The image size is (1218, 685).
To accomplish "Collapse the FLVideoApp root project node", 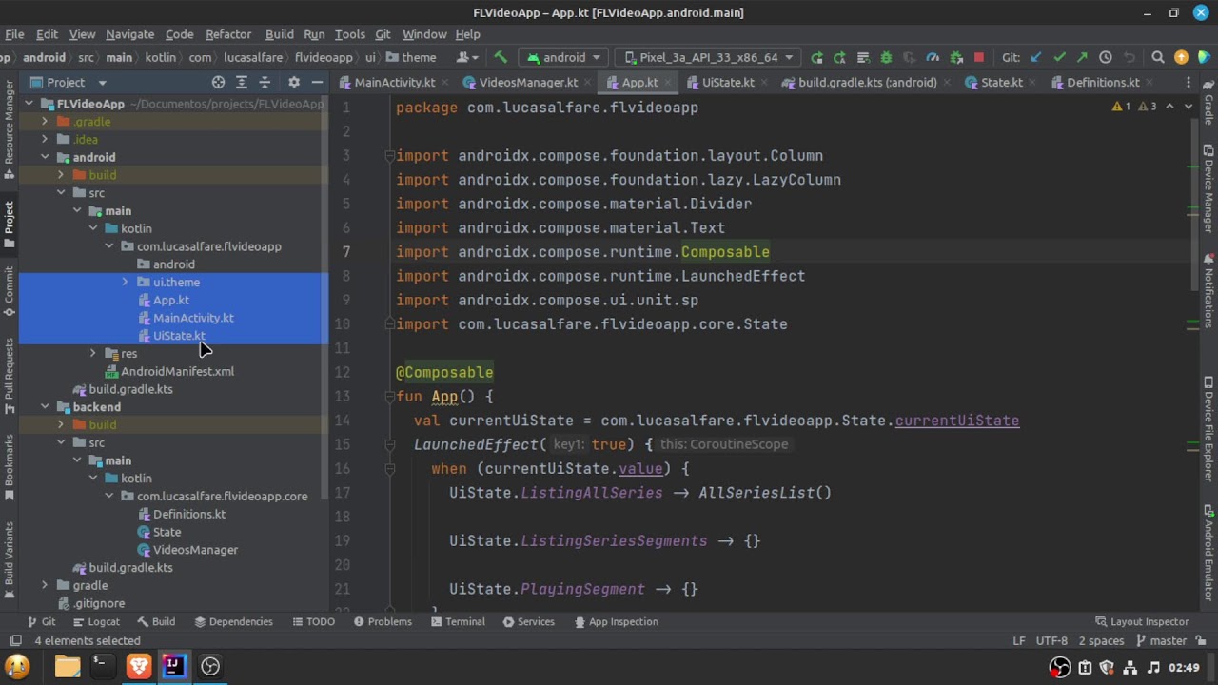I will click(29, 104).
